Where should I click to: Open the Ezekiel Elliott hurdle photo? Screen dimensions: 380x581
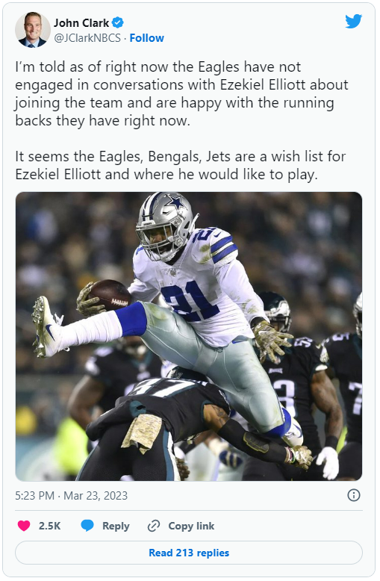tap(189, 336)
